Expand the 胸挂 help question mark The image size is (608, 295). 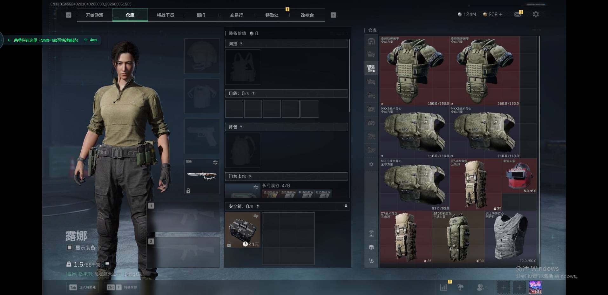coord(241,44)
